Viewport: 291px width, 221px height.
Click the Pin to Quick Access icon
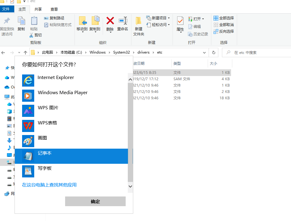point(7,21)
